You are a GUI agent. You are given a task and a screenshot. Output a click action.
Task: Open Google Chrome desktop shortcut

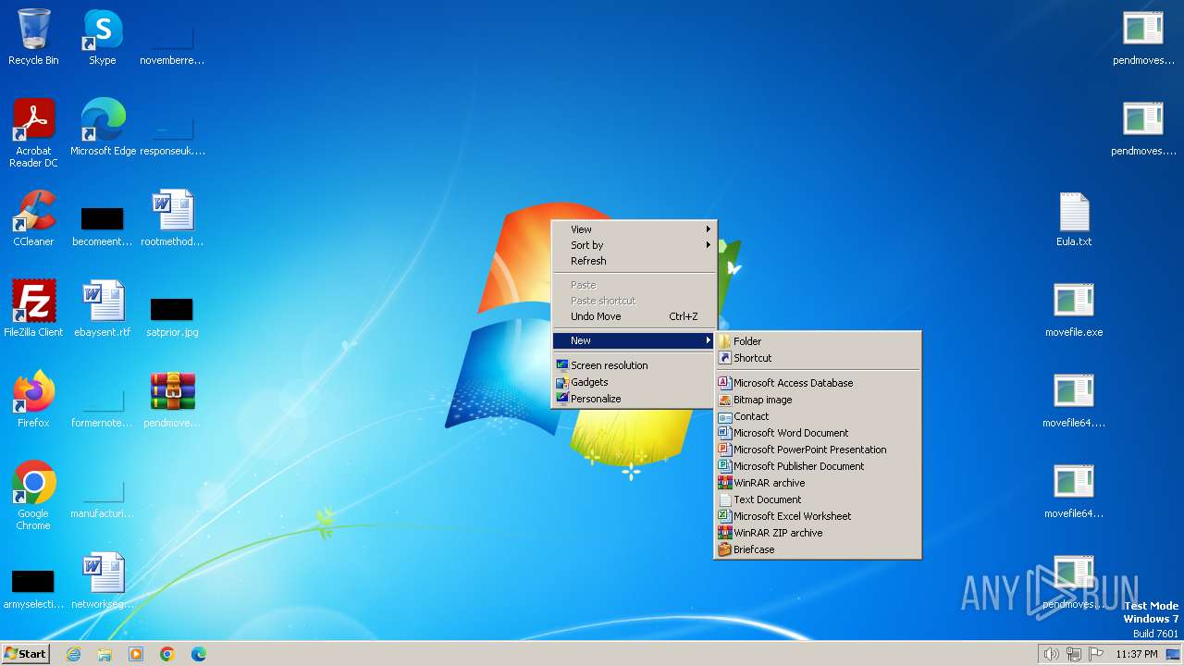pos(33,496)
